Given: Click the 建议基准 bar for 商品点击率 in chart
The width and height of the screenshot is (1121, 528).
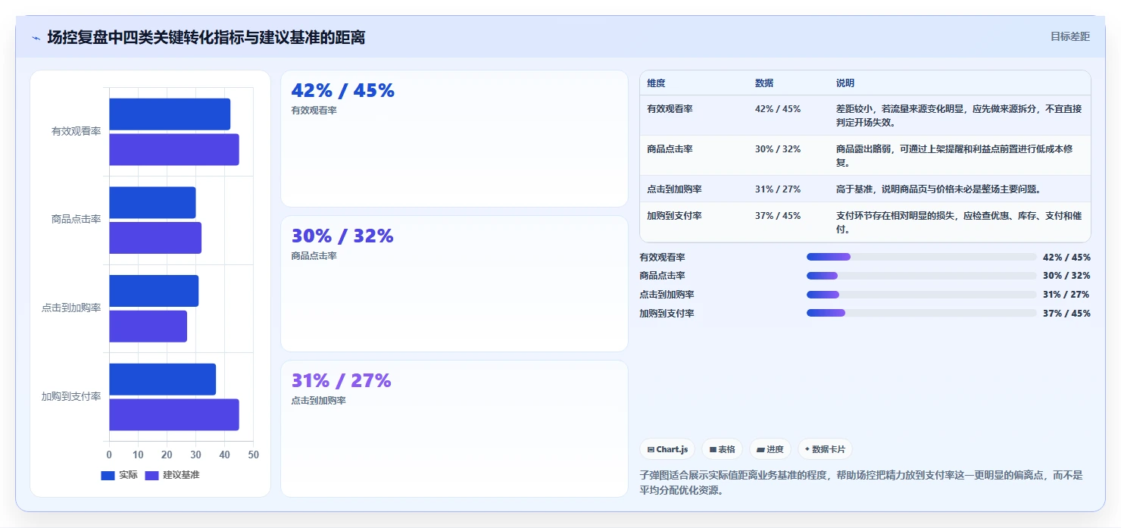Looking at the screenshot, I should click(x=155, y=238).
